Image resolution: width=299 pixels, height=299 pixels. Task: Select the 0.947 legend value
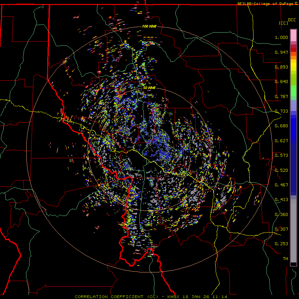(281, 52)
